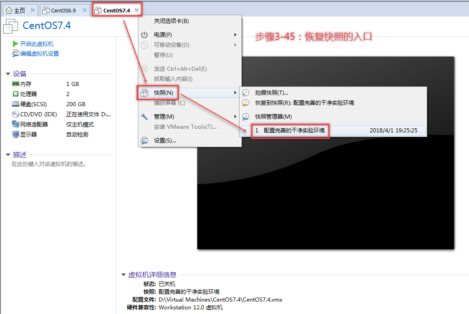The height and width of the screenshot is (314, 469).
Task: Click the 自动检测 display value
Action: tap(77, 135)
